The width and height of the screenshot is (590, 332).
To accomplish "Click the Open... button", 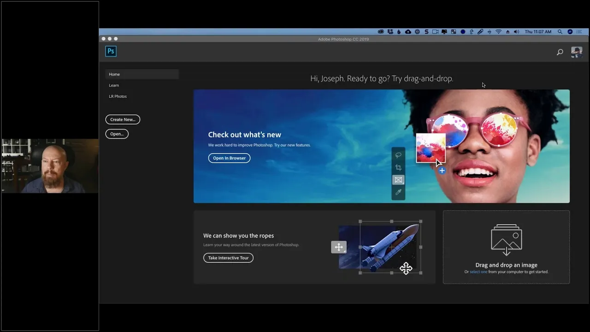I will click(117, 134).
